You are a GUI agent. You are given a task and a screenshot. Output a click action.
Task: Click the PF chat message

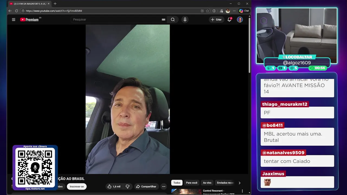click(x=297, y=112)
